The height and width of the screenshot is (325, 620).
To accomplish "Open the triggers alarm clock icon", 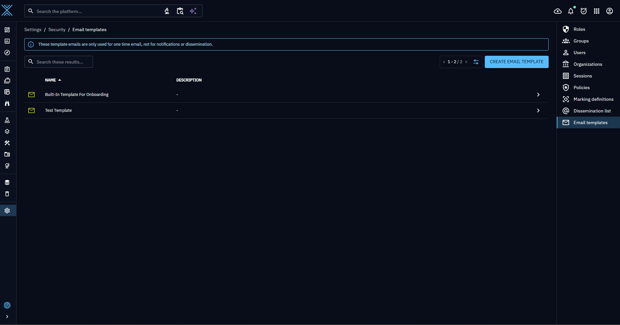I will click(x=583, y=11).
